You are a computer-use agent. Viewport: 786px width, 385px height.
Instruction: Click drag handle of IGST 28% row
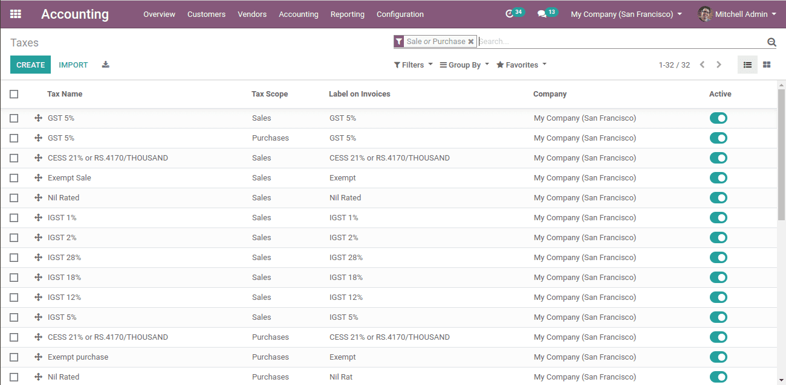[x=39, y=258]
